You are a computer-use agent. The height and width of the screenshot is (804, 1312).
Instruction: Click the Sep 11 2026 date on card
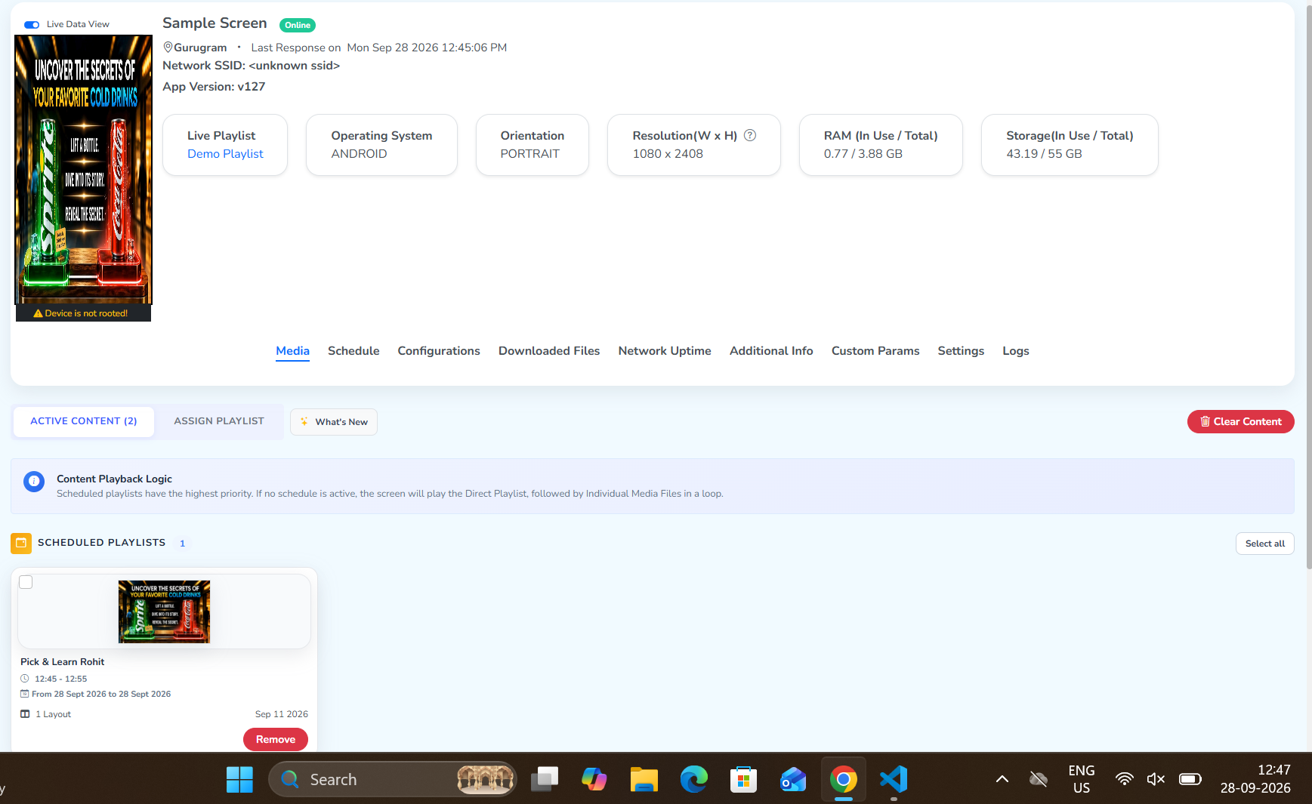(x=282, y=714)
